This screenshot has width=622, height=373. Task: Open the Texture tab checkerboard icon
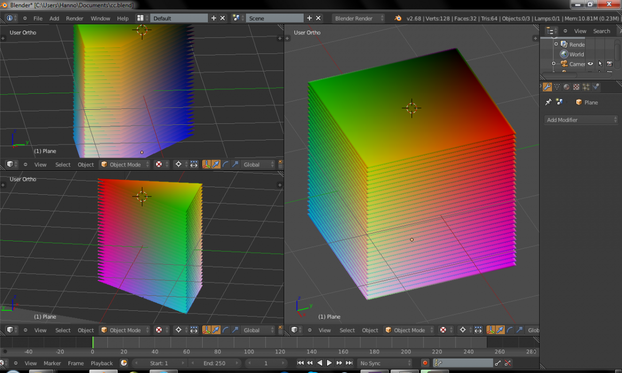576,87
